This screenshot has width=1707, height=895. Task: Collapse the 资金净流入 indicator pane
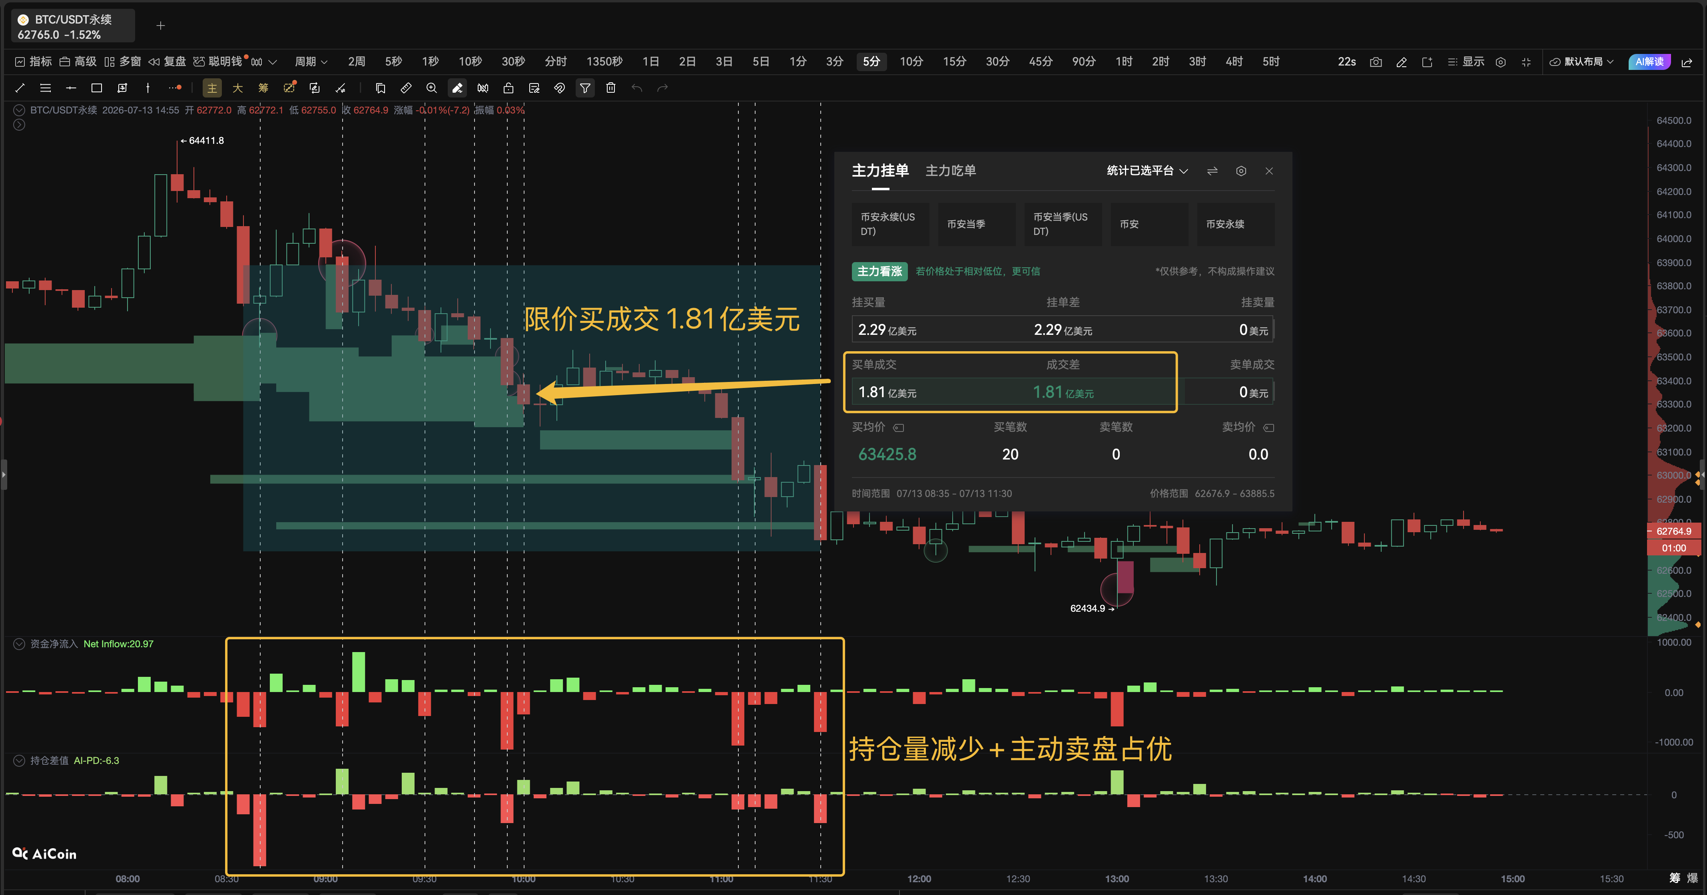pyautogui.click(x=19, y=644)
